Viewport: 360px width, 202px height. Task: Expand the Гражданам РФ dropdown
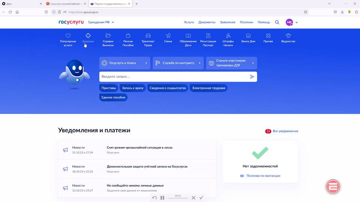(101, 22)
